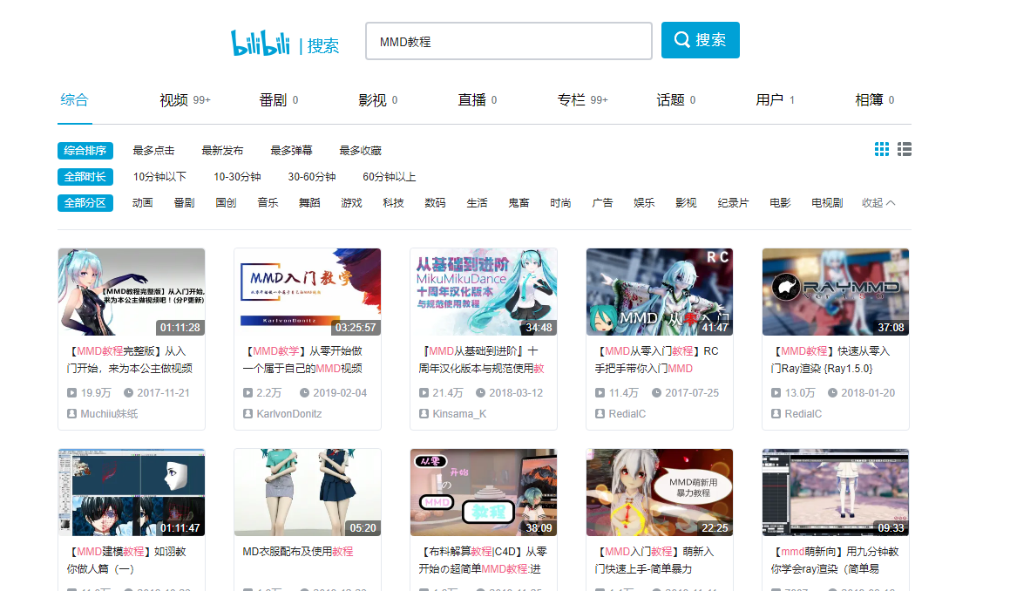Visit uploader Kinsama_K profile
The width and height of the screenshot is (1010, 591).
coord(459,414)
